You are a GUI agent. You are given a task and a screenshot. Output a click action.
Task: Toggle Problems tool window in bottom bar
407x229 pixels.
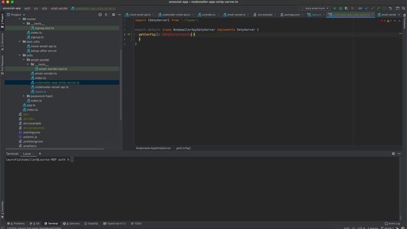[x=16, y=223]
